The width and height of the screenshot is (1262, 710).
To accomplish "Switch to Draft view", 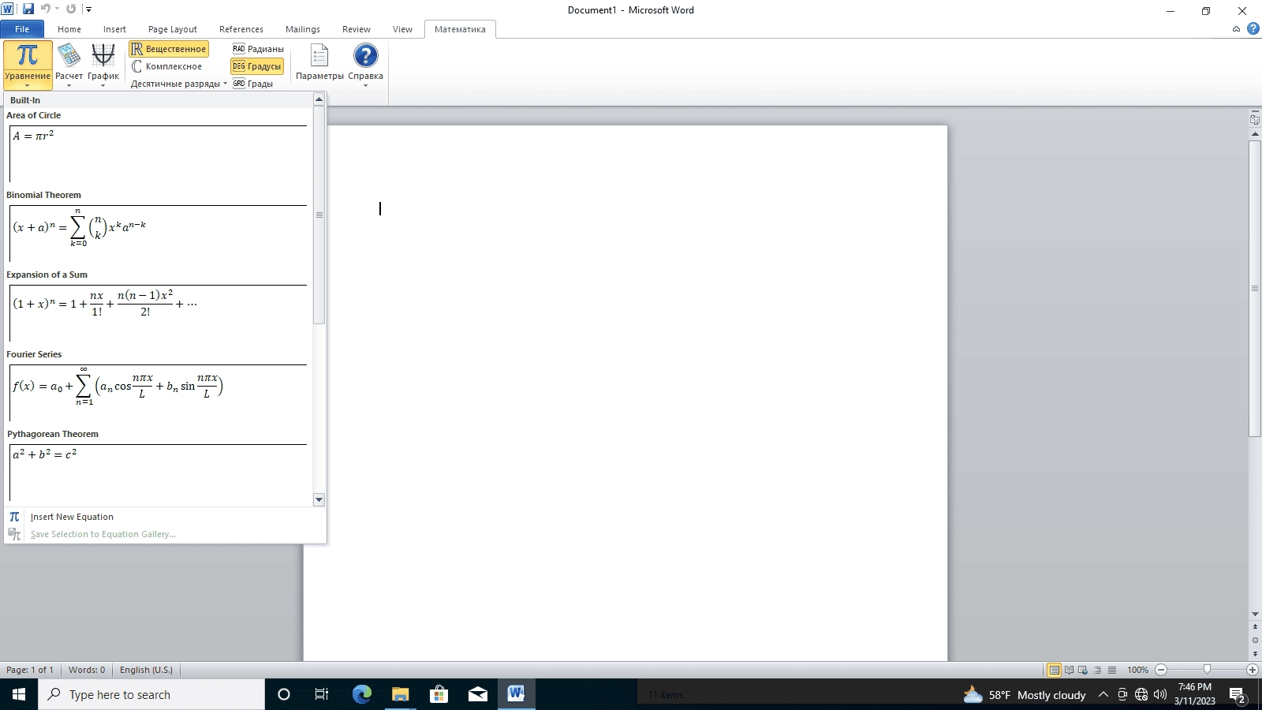I will pyautogui.click(x=1112, y=670).
